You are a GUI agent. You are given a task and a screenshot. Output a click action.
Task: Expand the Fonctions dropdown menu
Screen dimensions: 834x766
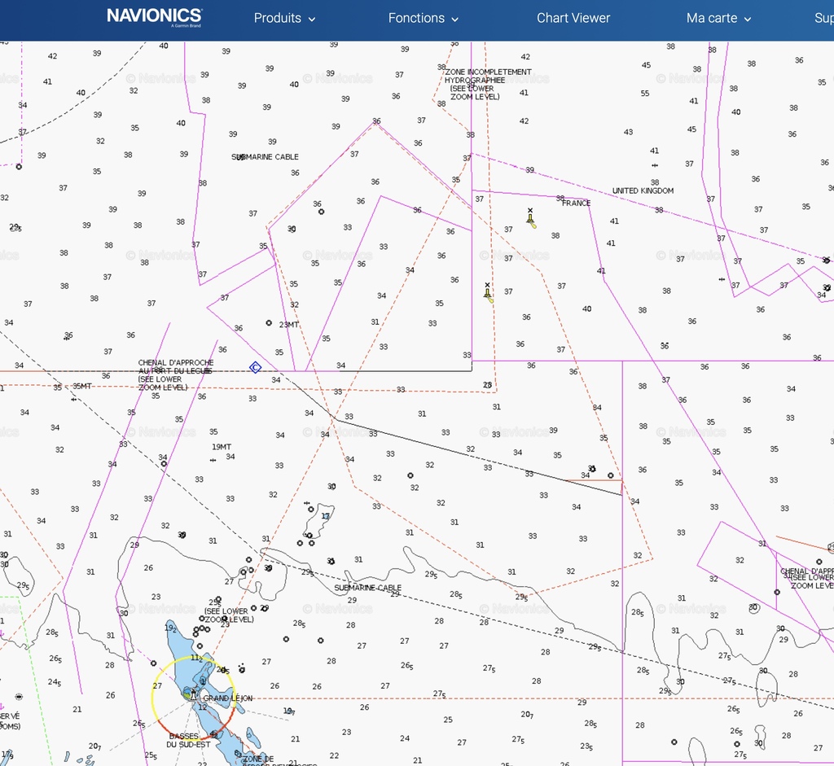tap(424, 18)
